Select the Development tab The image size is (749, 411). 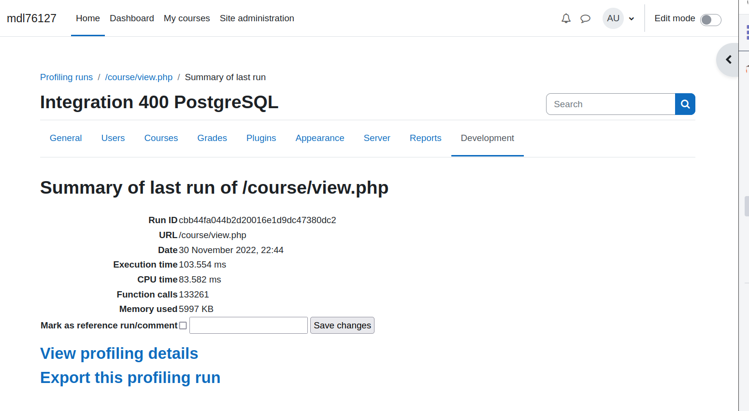point(488,138)
